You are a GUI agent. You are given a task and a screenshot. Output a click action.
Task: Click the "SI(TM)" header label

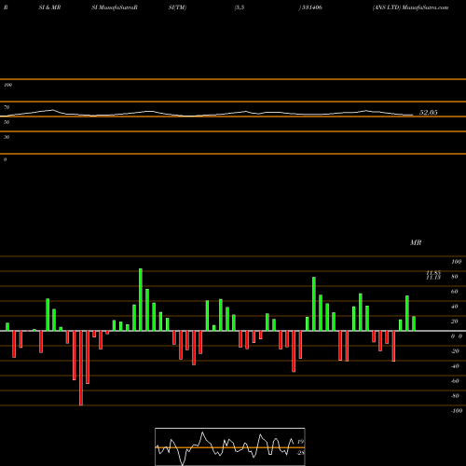(x=177, y=7)
